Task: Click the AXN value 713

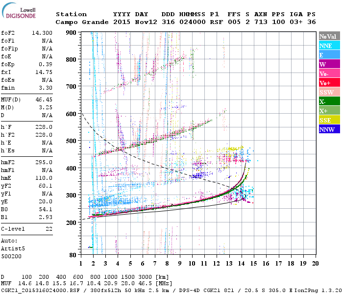Action: tap(261, 22)
